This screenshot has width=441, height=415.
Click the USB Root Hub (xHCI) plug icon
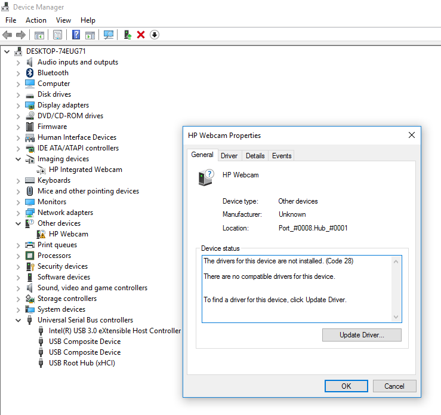(x=41, y=363)
